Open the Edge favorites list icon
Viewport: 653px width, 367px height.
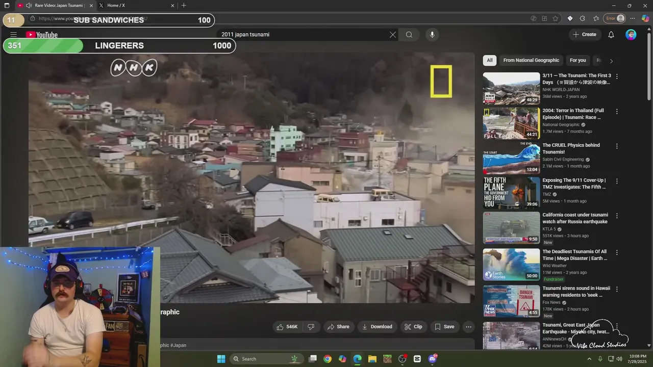596,18
